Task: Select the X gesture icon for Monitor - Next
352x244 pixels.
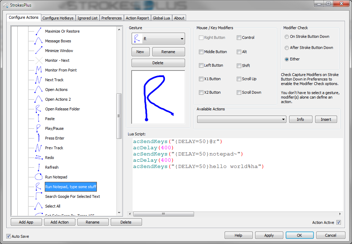Action: coord(39,60)
